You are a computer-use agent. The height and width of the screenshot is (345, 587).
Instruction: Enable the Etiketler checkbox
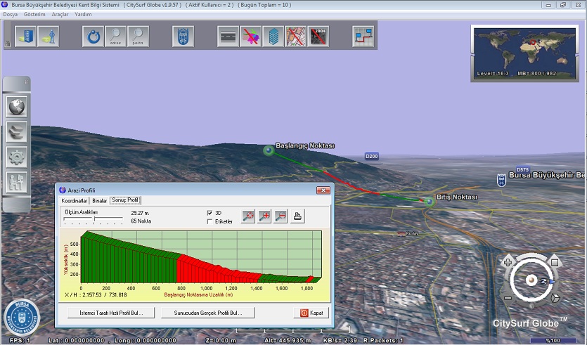[209, 221]
